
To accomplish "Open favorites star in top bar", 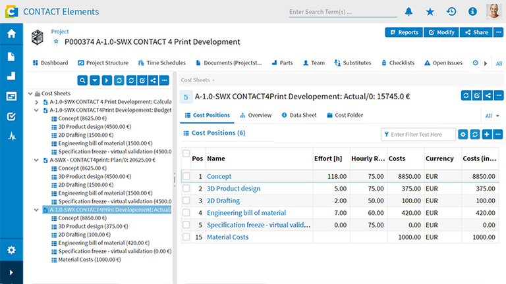I will [430, 12].
